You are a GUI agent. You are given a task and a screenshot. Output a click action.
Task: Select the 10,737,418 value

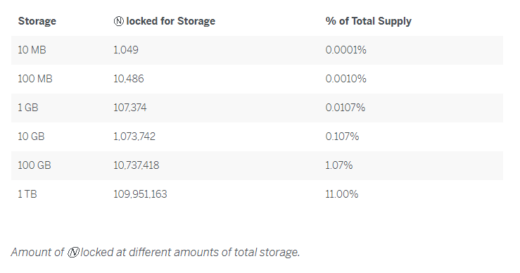tap(136, 165)
